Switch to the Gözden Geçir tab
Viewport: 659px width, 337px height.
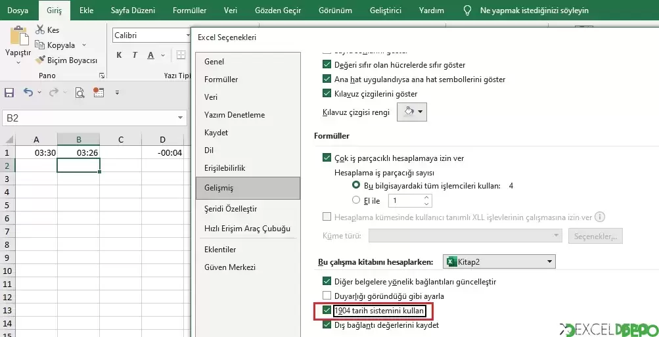(x=278, y=11)
